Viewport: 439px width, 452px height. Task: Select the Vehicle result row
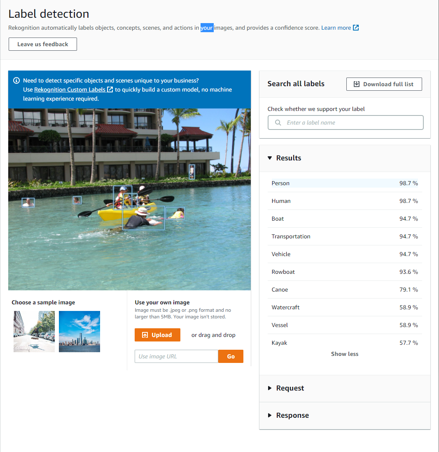345,254
